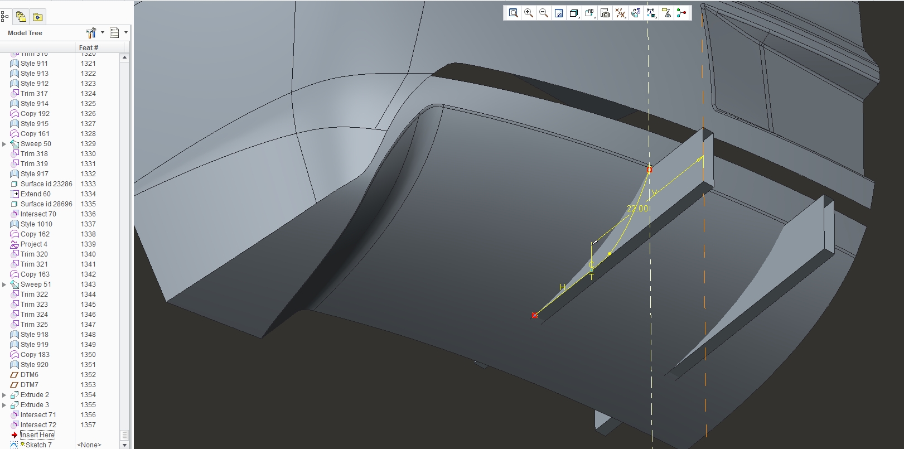Select the DTM7 datum plane
The image size is (904, 449).
click(x=30, y=385)
